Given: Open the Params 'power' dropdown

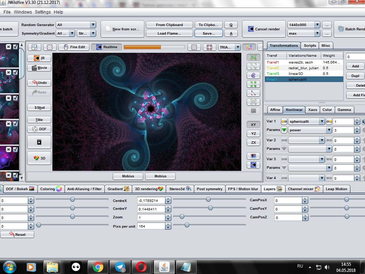Looking at the screenshot, I should coord(310,130).
